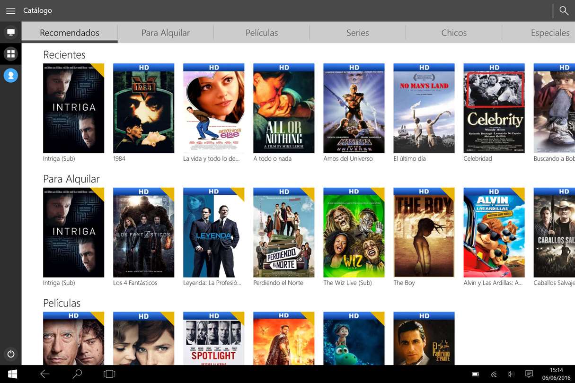Open the Spotlight movie poster
This screenshot has width=575, height=383.
coord(213,339)
